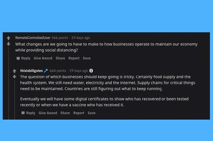Open the permalink timestamp on thisisbillgates' reply
The image size is (213, 141).
[x=78, y=71]
